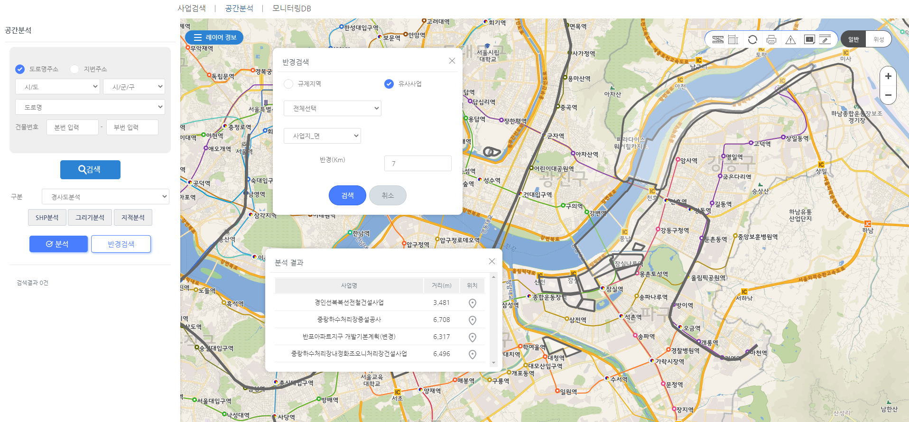Open the 경사도분석 type dropdown

(105, 197)
